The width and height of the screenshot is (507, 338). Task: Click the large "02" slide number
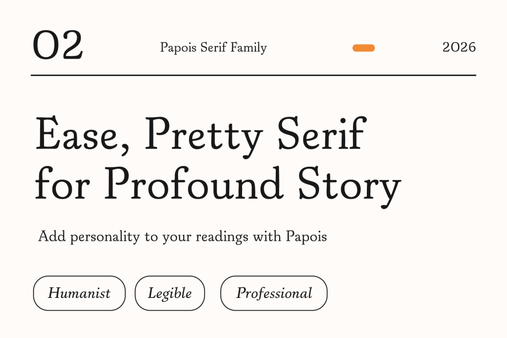point(57,46)
